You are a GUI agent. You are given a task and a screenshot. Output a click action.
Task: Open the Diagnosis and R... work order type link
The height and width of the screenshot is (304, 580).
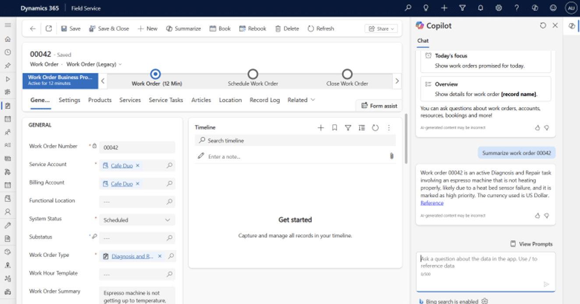[133, 256]
